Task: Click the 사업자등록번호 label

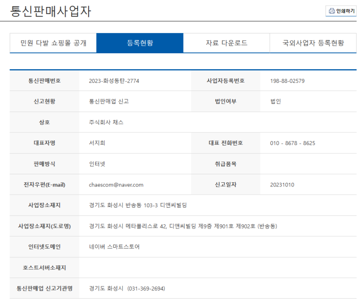Action: point(226,81)
